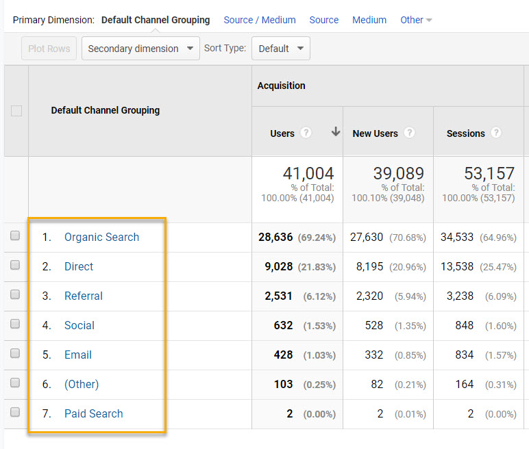The width and height of the screenshot is (529, 449).
Task: Click the Acquisition group header
Action: (x=281, y=86)
